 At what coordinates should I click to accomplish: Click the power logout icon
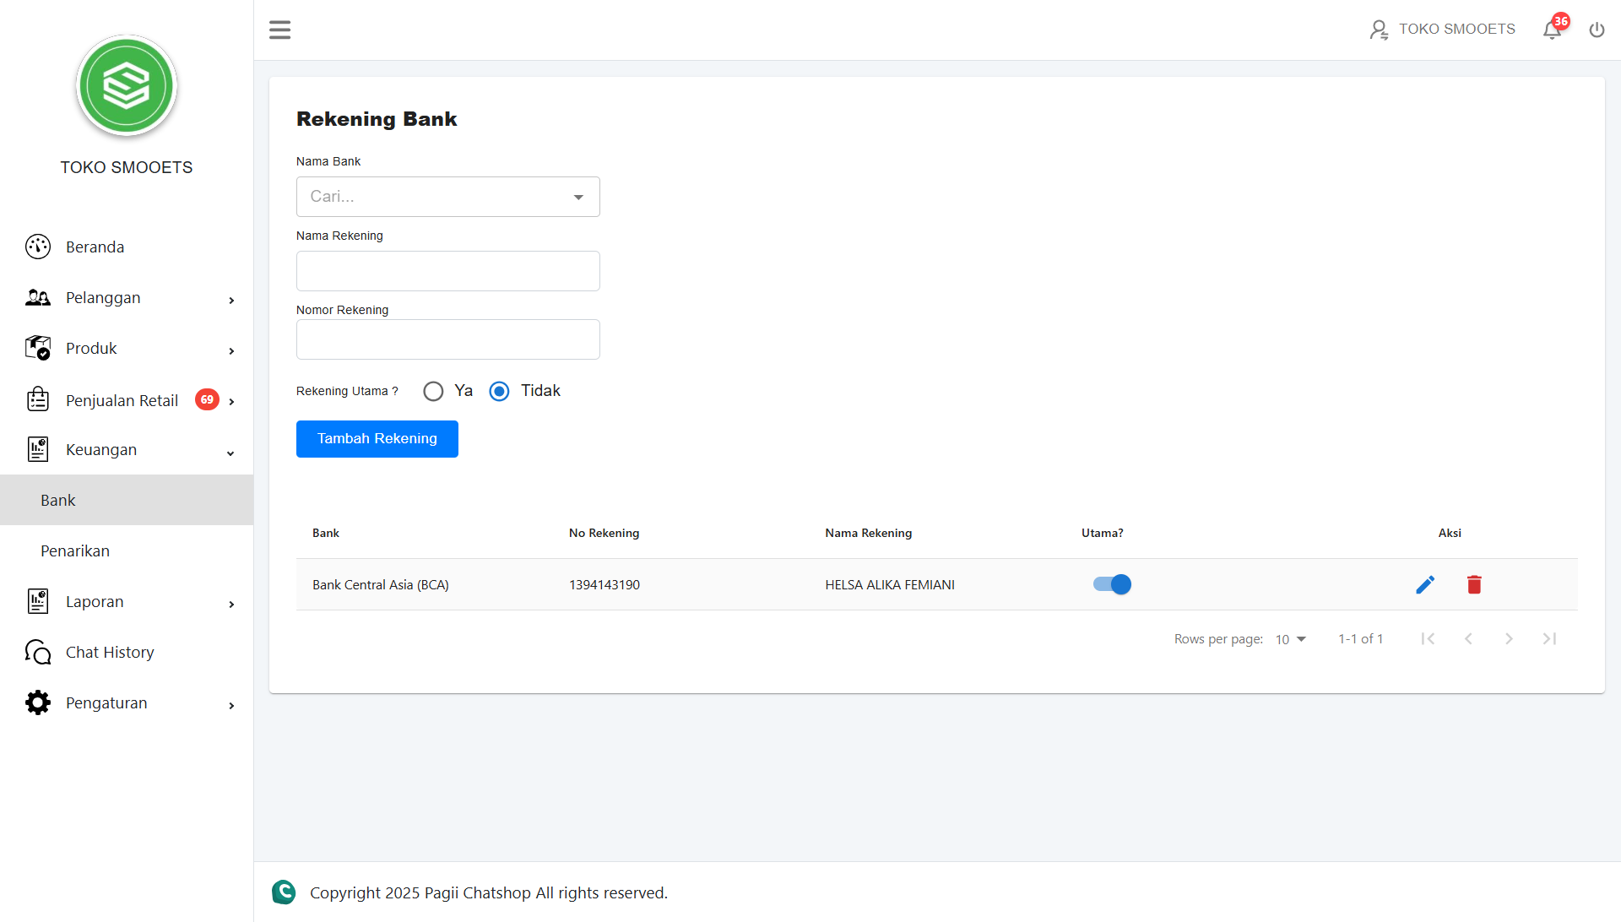1597,30
